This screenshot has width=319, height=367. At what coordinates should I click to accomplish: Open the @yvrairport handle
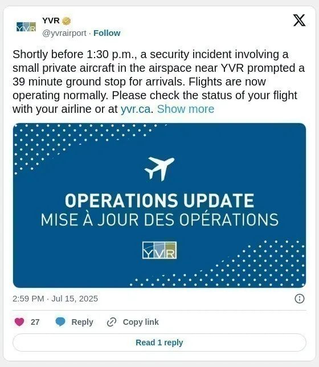pos(64,33)
